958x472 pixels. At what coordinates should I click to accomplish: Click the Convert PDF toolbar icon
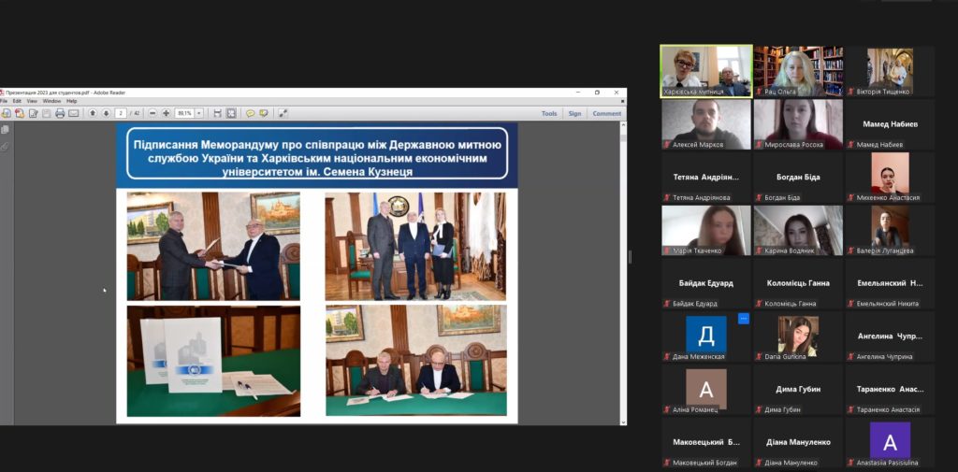pyautogui.click(x=20, y=113)
